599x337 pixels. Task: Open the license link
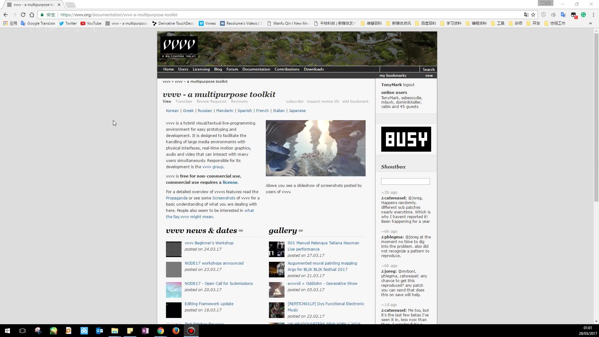tap(230, 183)
